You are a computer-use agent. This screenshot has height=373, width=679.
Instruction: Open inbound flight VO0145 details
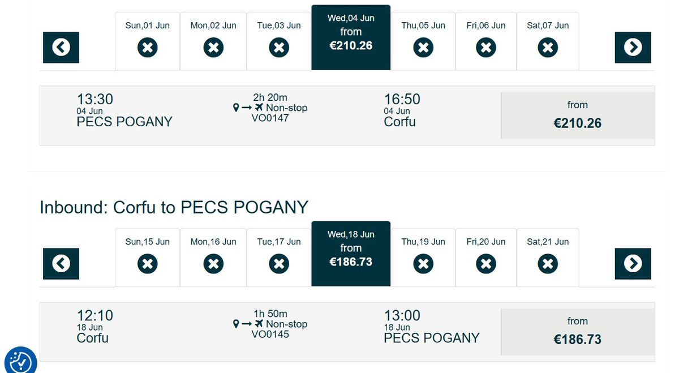[270, 335]
